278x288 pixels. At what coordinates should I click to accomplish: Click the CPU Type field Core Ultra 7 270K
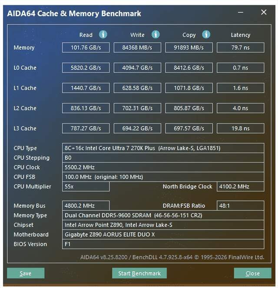(x=163, y=148)
